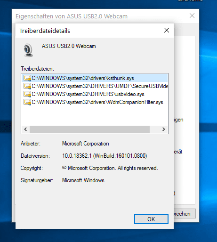Select the ksthunk.sys driver file row
Screen dimensions: 217x242
[95, 78]
